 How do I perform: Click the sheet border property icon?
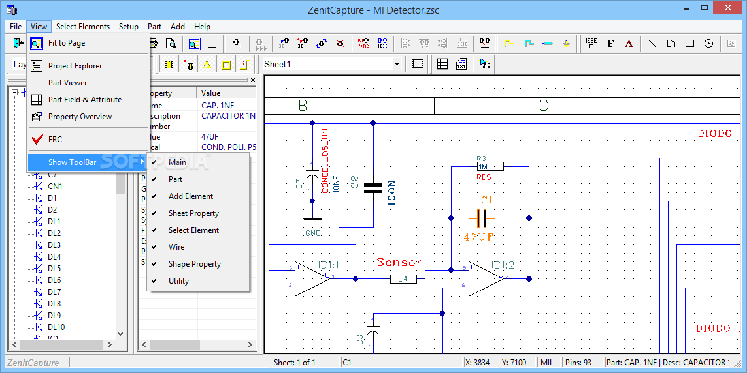click(418, 64)
